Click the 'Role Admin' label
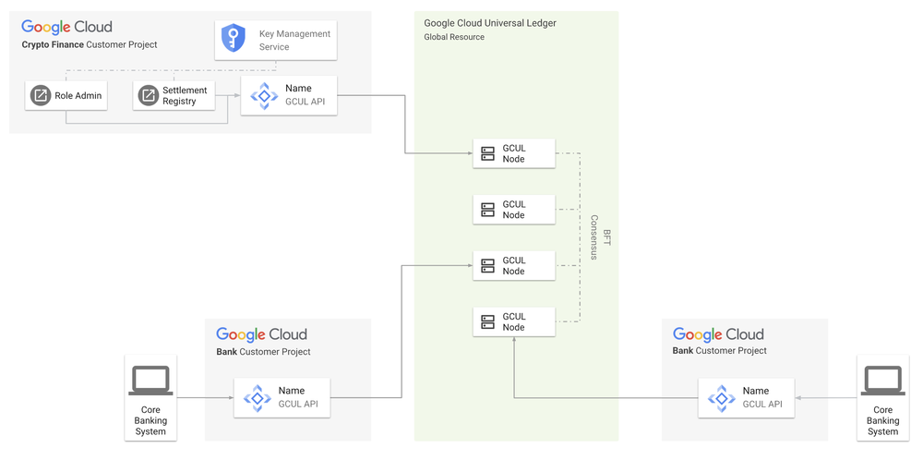This screenshot has width=923, height=460. tap(78, 95)
